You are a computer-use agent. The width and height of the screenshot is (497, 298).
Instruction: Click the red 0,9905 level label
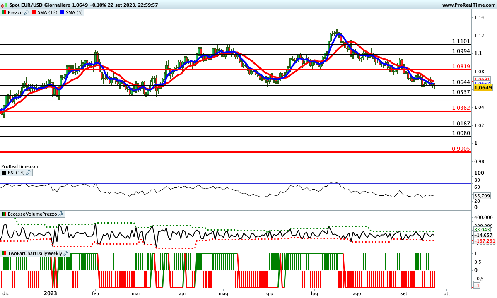click(461, 149)
